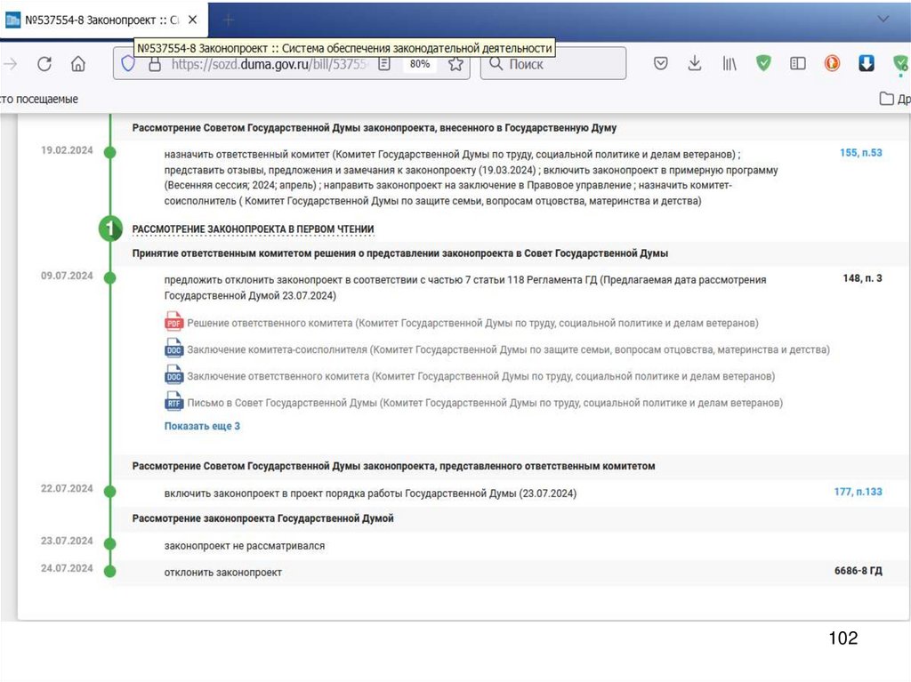Screen dimensions: 911x682
Task: Open RTF Письмо в Совет Государственной Думы
Action: (485, 403)
